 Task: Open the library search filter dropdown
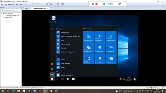(20, 10)
